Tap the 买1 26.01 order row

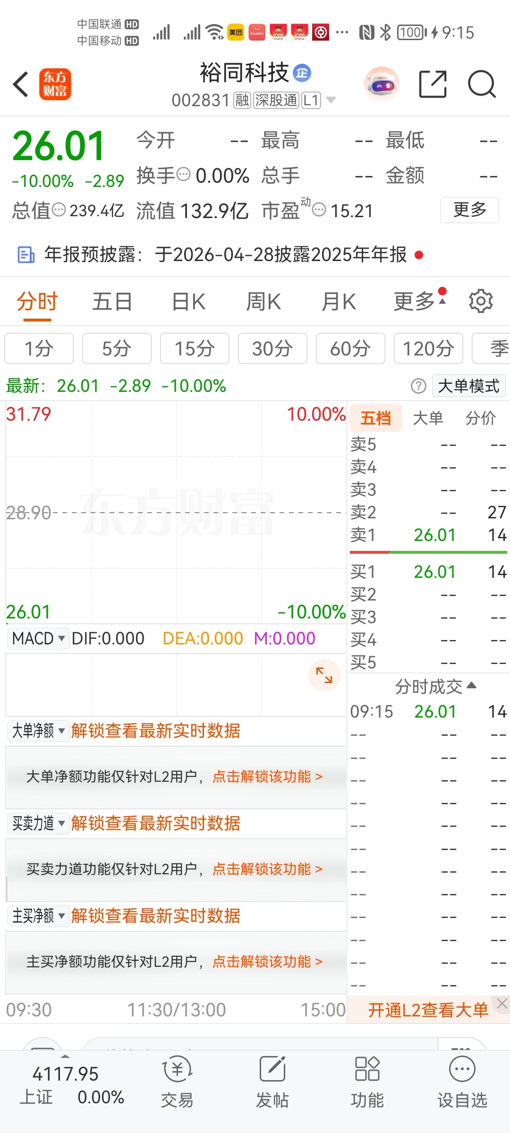(428, 572)
